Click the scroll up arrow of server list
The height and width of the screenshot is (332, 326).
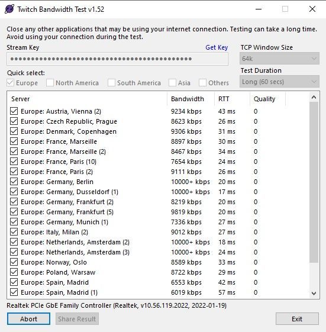314,97
